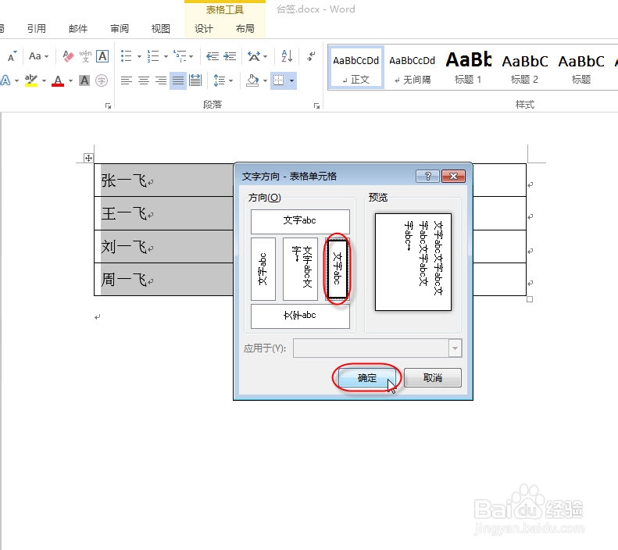Click the center alignment icon
The width and height of the screenshot is (618, 550).
pos(144,80)
